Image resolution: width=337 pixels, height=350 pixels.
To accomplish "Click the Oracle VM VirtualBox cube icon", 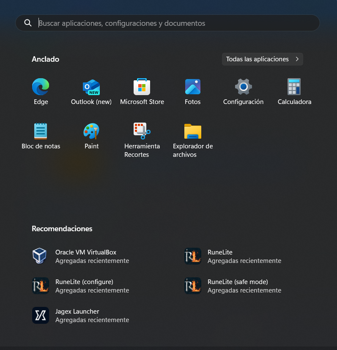I will pyautogui.click(x=39, y=256).
